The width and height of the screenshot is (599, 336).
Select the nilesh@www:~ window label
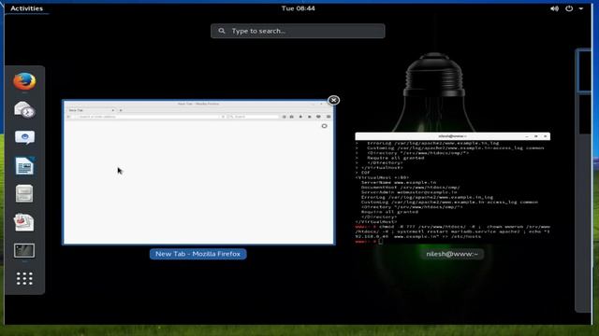[x=452, y=254]
